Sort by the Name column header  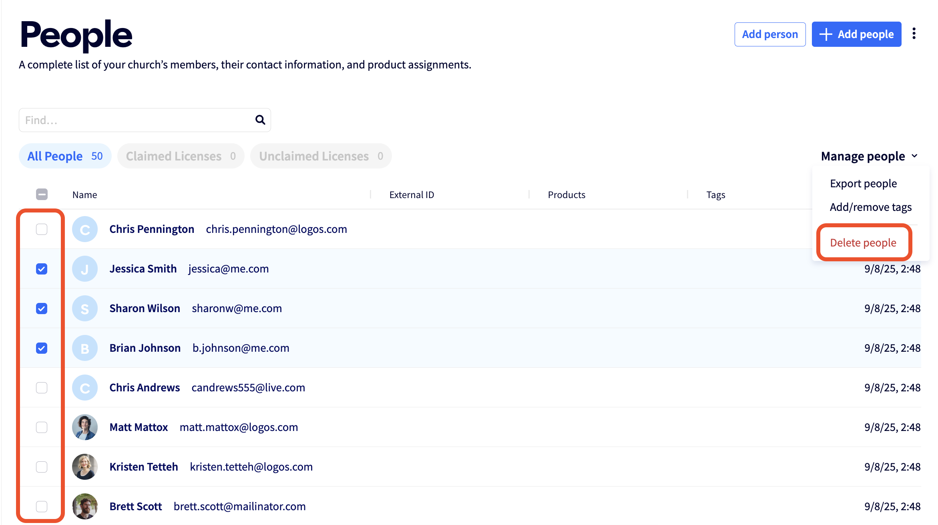coord(84,195)
